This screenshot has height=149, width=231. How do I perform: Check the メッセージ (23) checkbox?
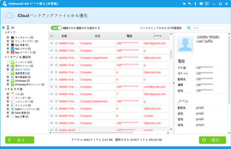tap(8, 62)
